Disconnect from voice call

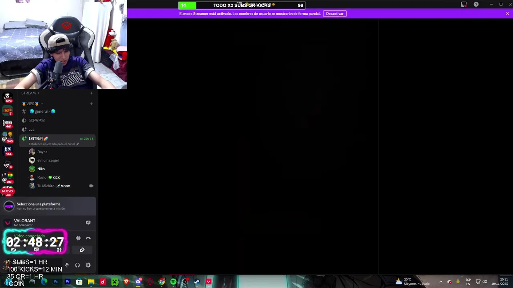pyautogui.click(x=88, y=238)
